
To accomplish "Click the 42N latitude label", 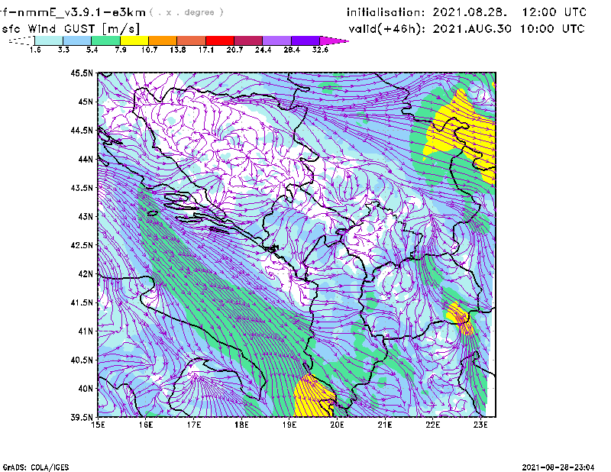I will (86, 274).
